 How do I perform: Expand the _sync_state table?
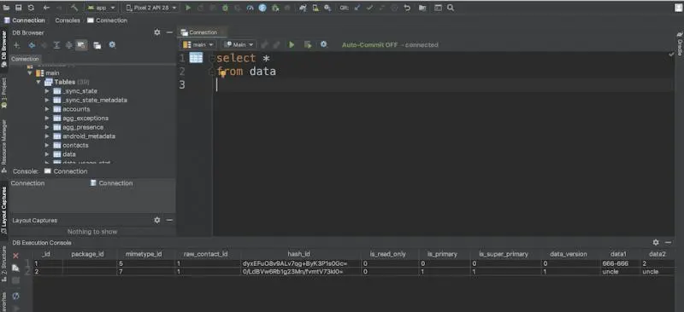(47, 91)
